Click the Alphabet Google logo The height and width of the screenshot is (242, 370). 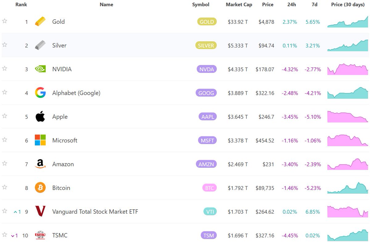click(40, 93)
